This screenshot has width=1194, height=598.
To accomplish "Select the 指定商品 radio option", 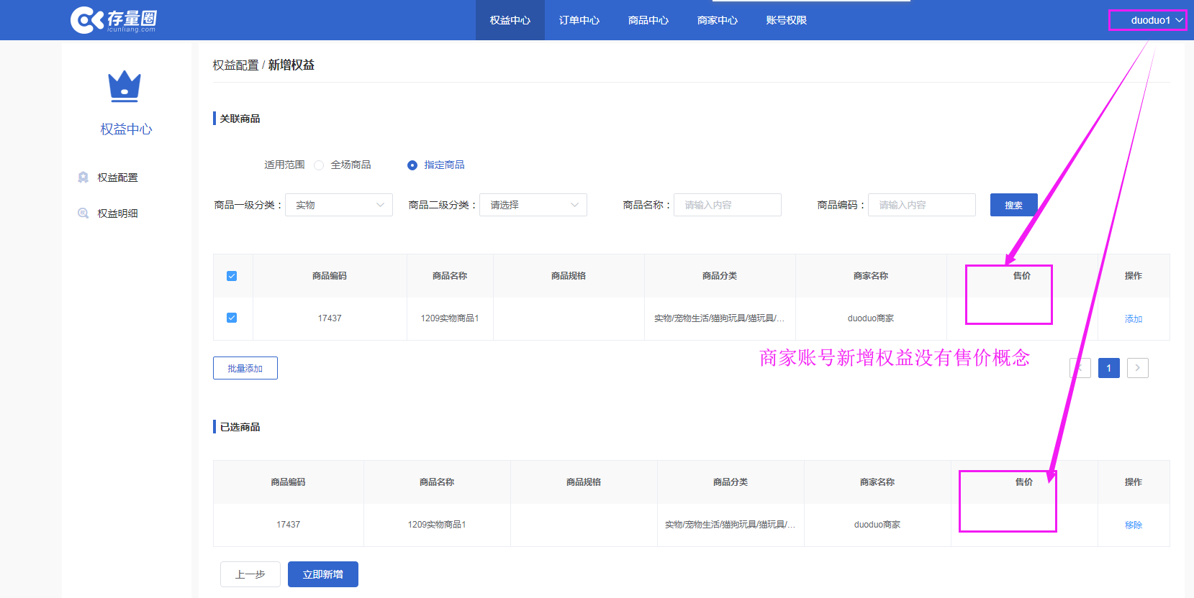I will click(412, 165).
